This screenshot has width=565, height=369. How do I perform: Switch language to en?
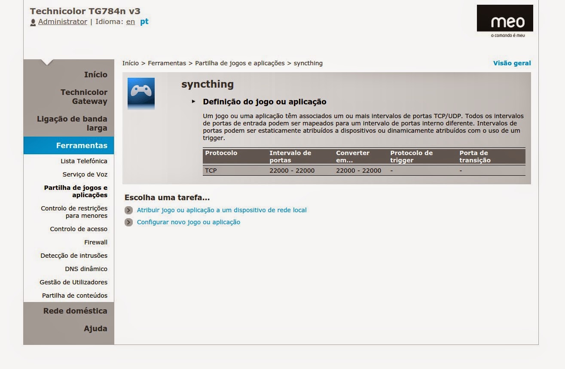coord(131,21)
